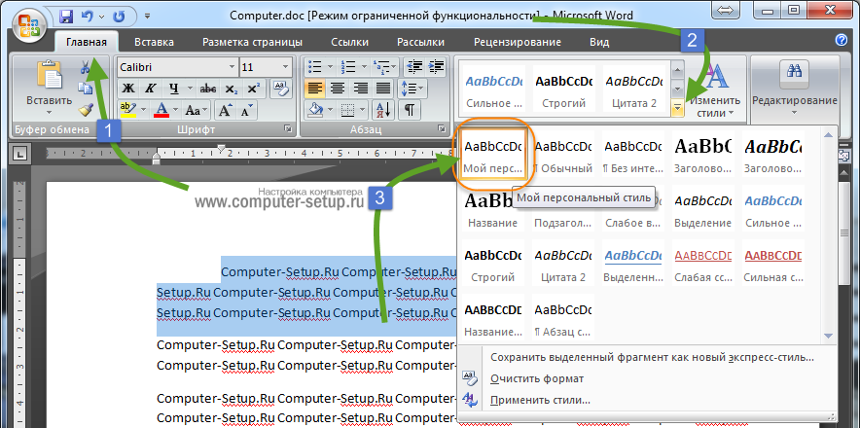
Task: Align text to the left
Action: pos(315,89)
